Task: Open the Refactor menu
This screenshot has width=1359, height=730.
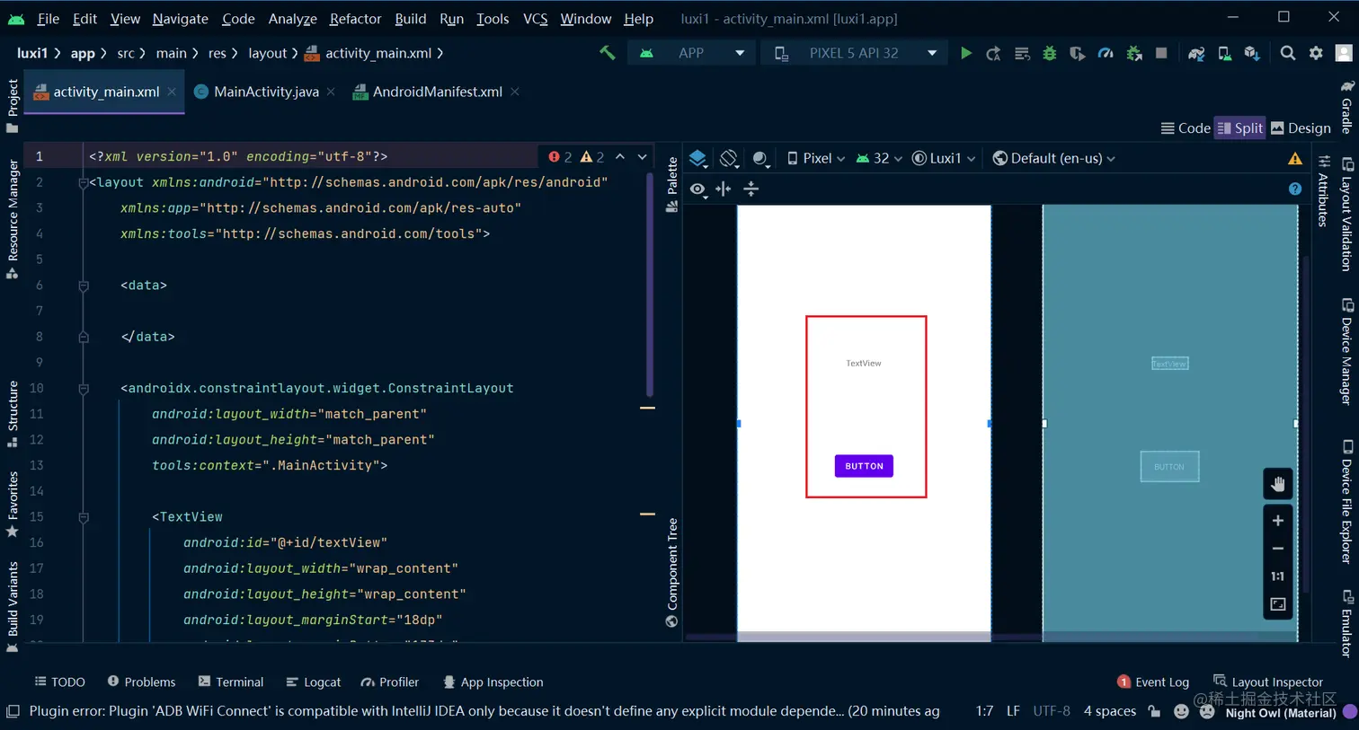Action: 355,18
